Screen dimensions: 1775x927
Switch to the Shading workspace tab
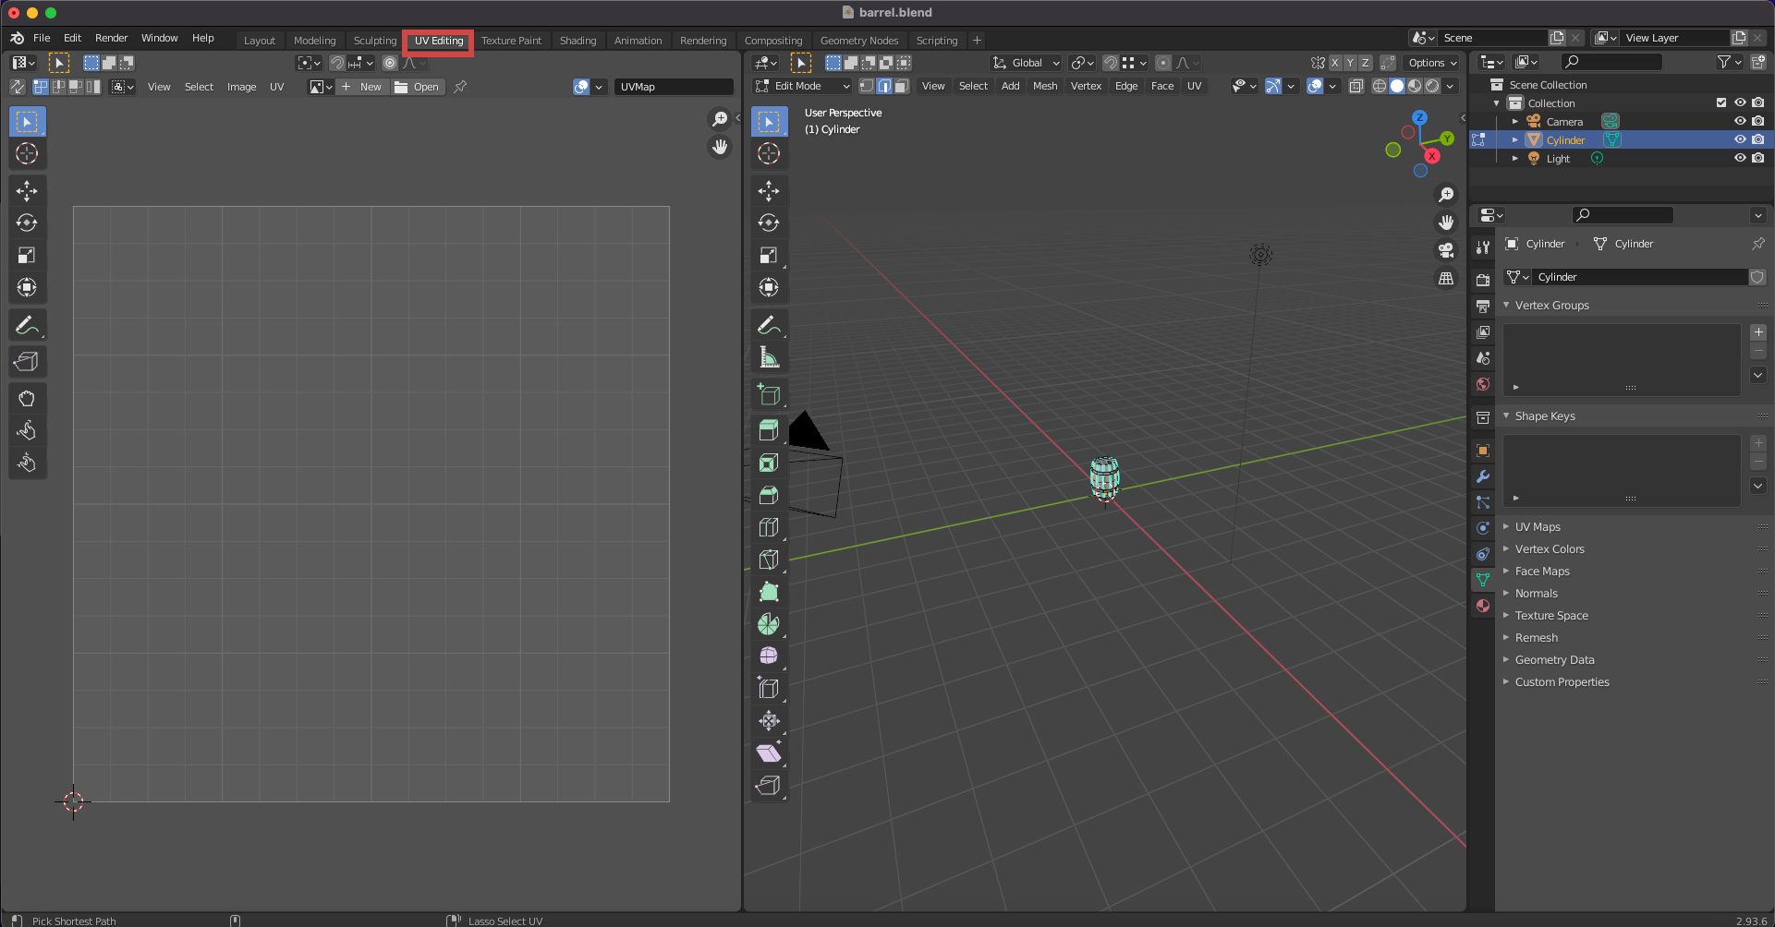577,41
